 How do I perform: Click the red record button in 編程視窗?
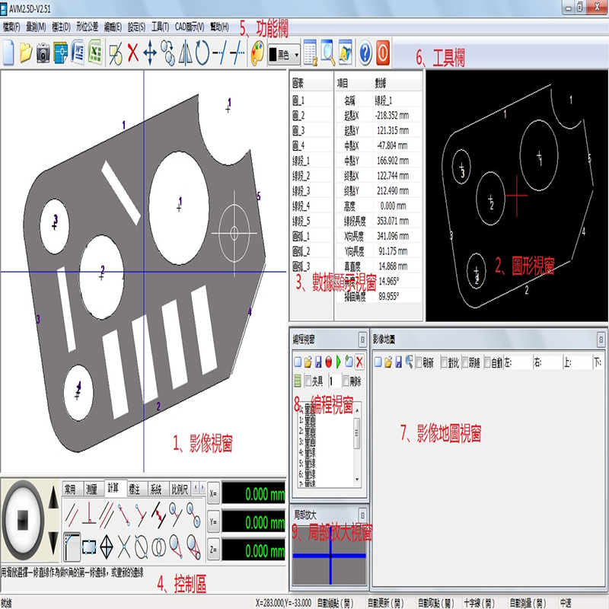329,362
